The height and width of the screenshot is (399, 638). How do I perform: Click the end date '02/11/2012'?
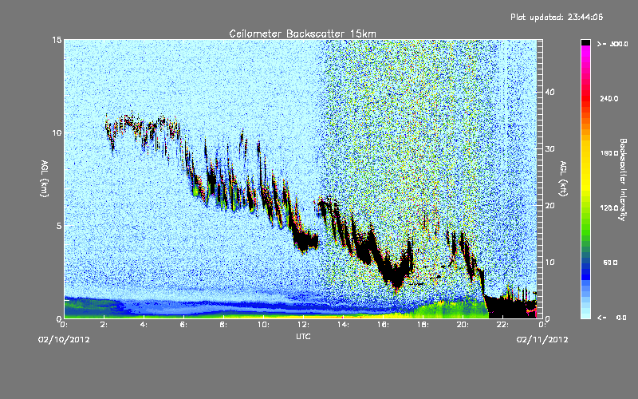pos(542,339)
